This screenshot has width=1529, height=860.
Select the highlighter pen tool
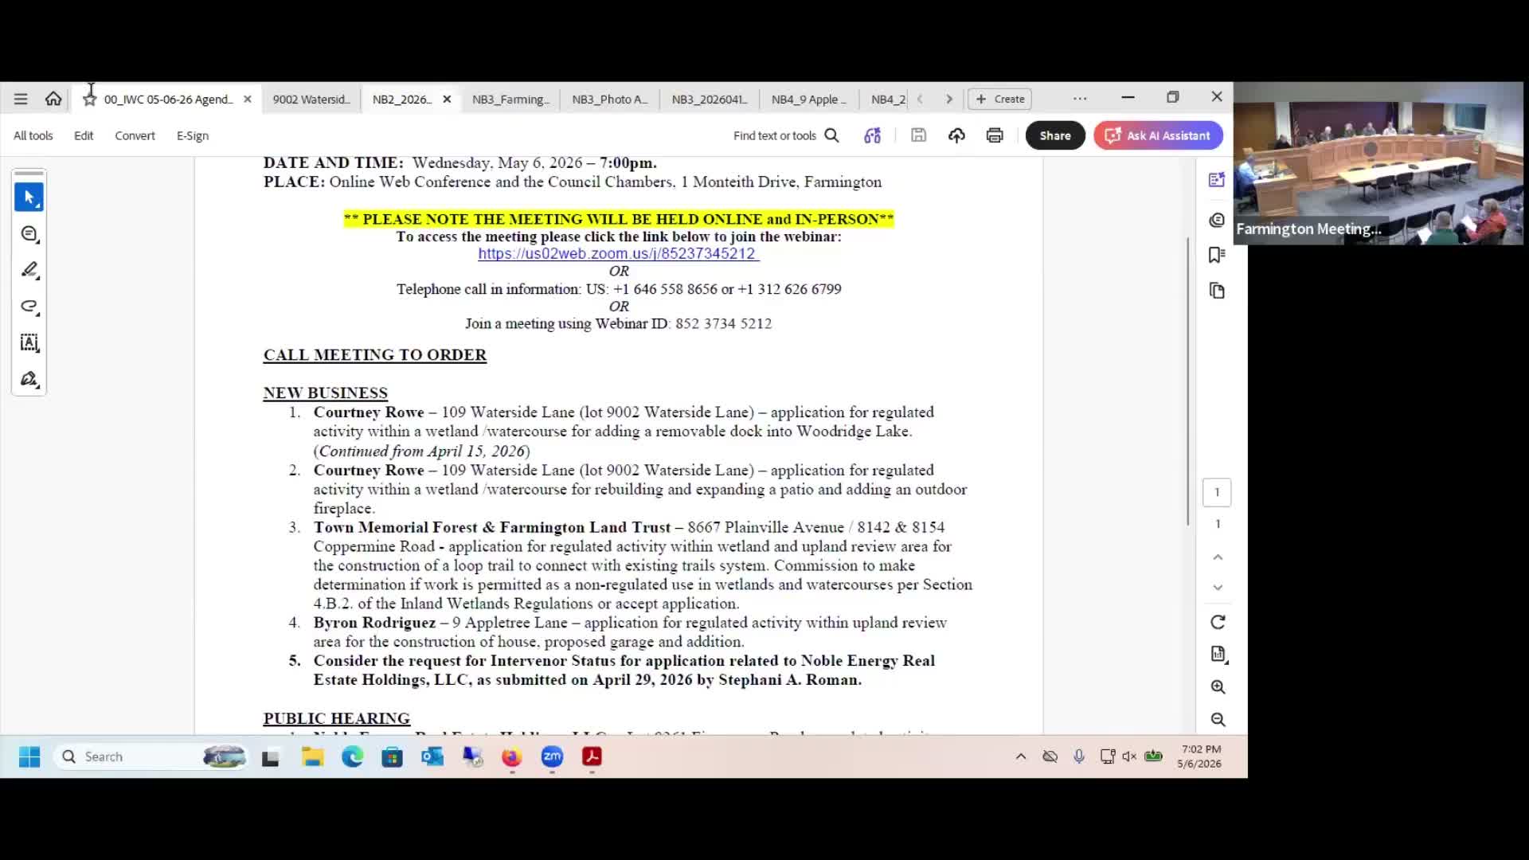tap(29, 271)
